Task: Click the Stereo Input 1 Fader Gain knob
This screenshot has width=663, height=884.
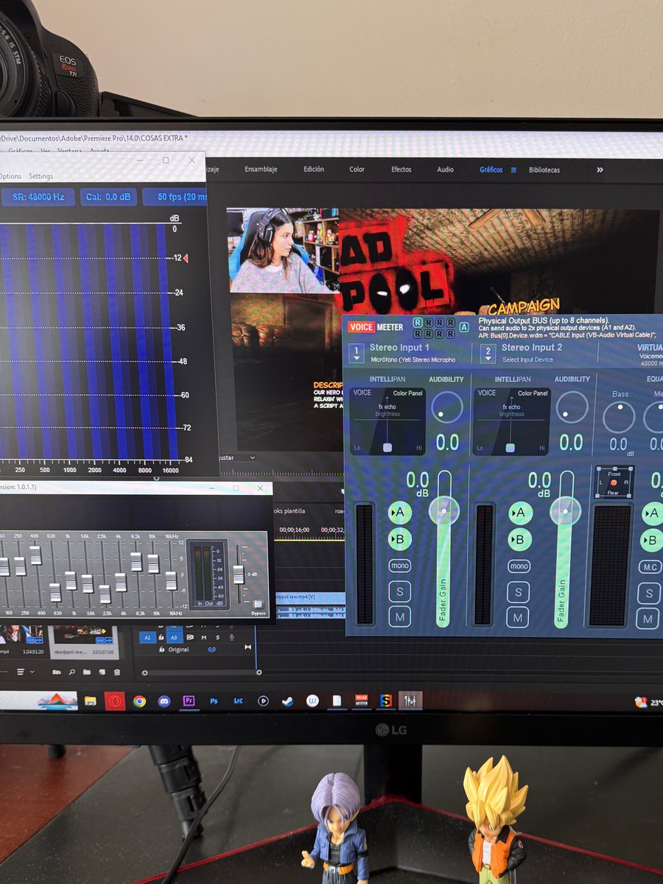Action: point(444,510)
